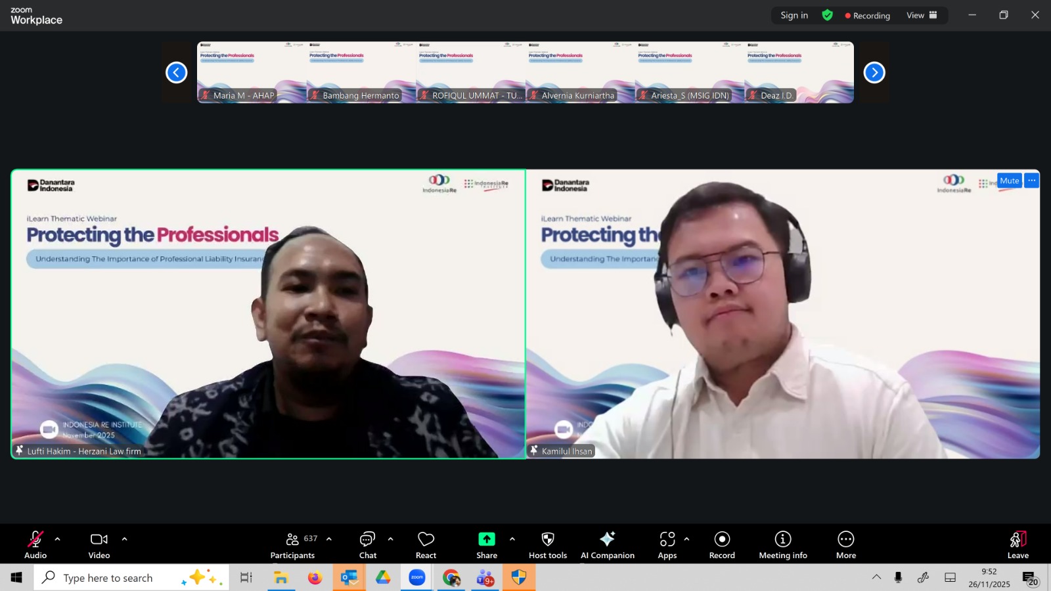Open the View layout menu
Screen dimensions: 1051x591
[x=922, y=15]
